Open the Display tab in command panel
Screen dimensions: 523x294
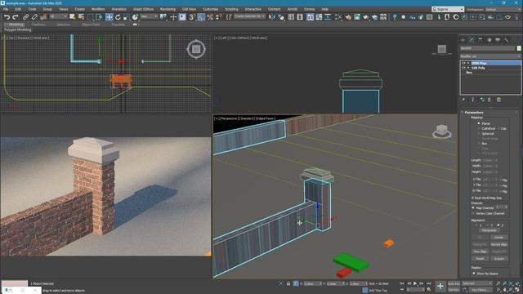(x=498, y=40)
